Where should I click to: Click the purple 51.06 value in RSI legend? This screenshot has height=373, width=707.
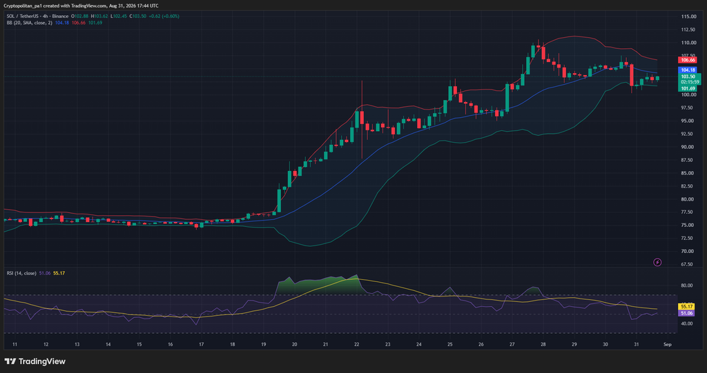pos(45,273)
